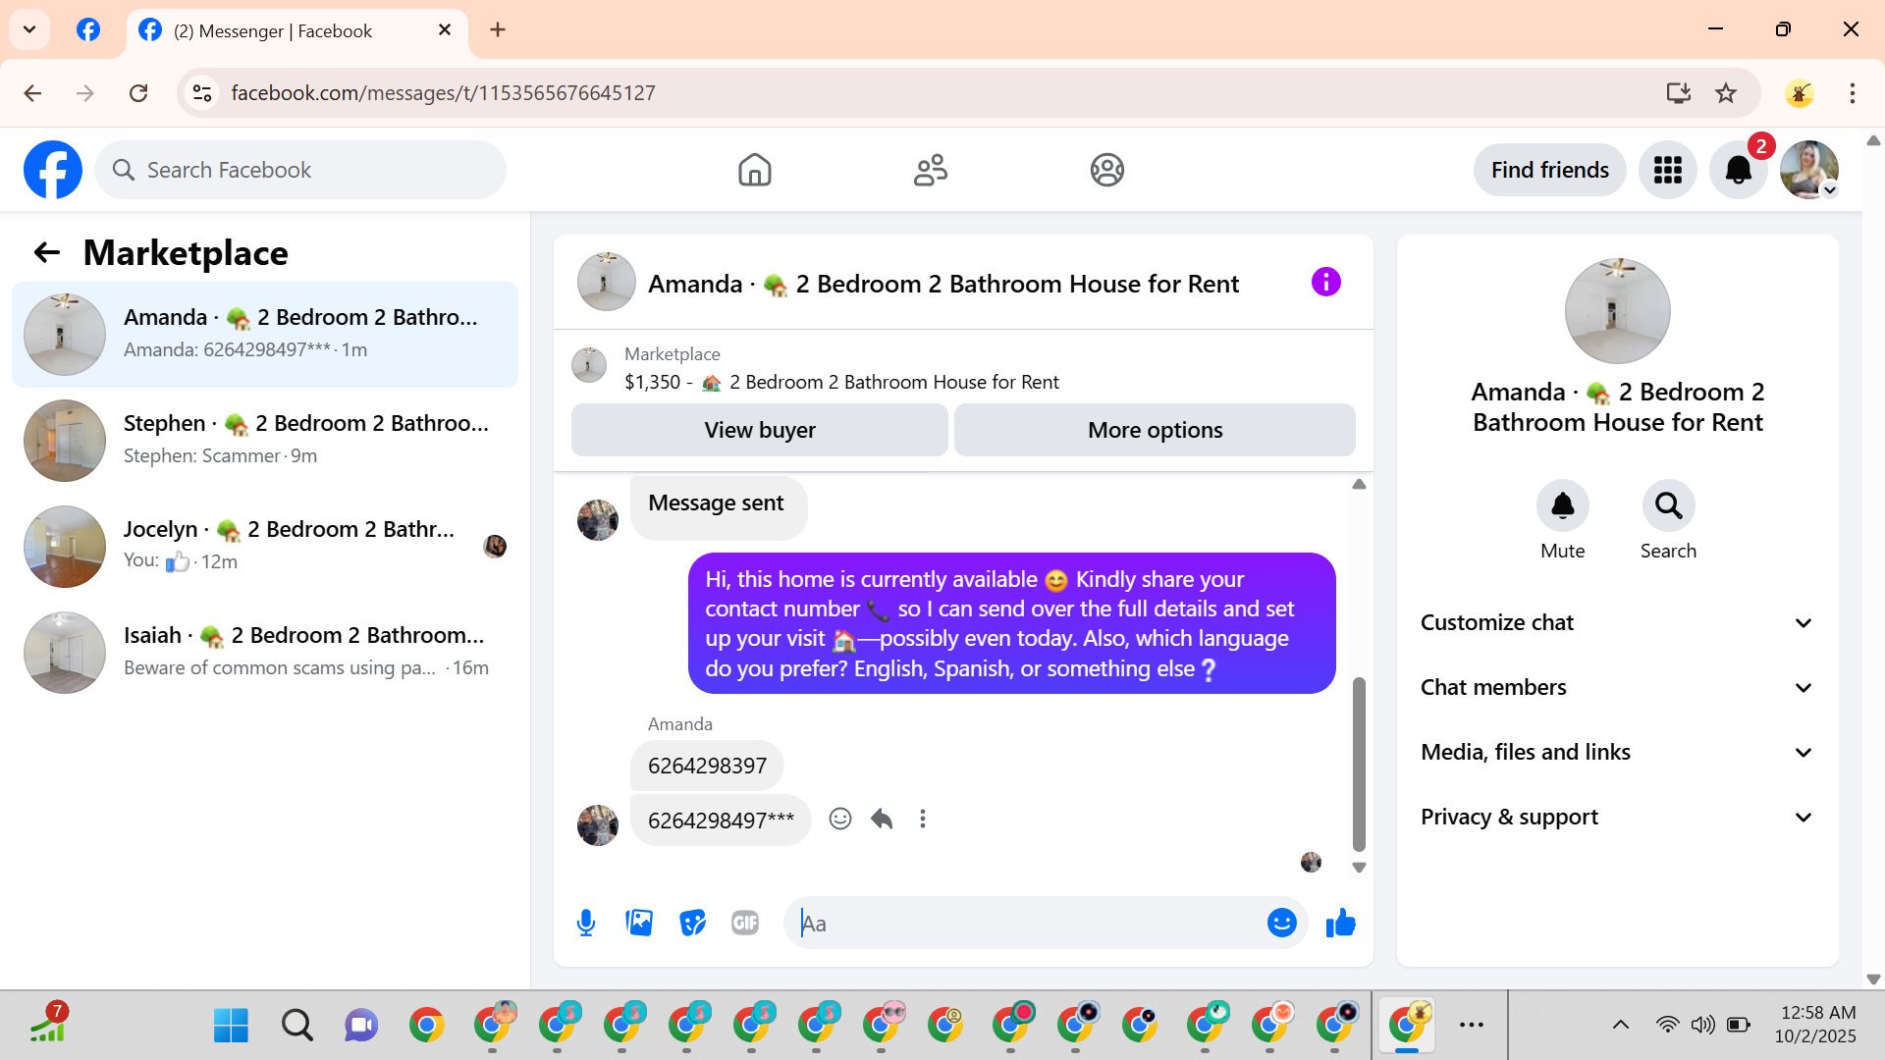Open the sticker picker icon
The height and width of the screenshot is (1060, 1885).
click(x=692, y=923)
